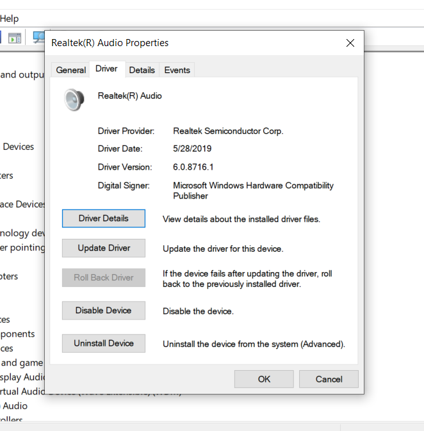This screenshot has width=424, height=431.
Task: Select 'ponents' category in Device Manager tree
Action: pyautogui.click(x=17, y=334)
